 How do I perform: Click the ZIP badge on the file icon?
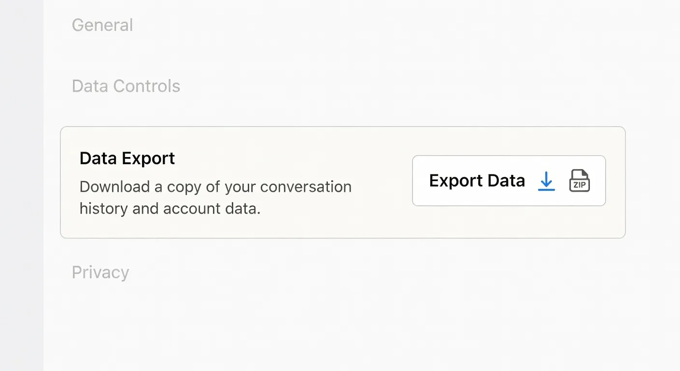(x=580, y=184)
